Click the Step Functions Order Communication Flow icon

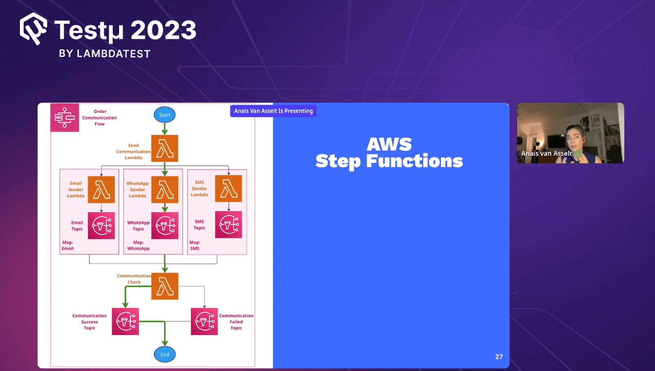[65, 118]
